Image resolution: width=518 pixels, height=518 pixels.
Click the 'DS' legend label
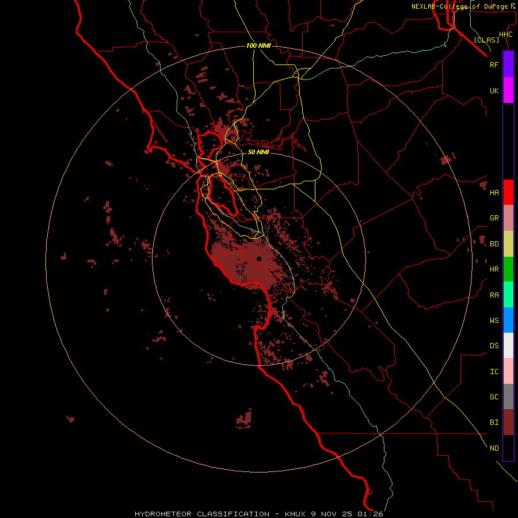pos(494,346)
